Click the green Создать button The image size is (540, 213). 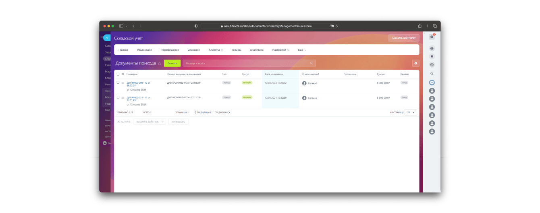[x=172, y=63]
